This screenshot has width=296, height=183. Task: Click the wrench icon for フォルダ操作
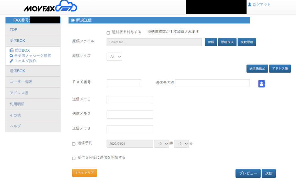(x=11, y=61)
